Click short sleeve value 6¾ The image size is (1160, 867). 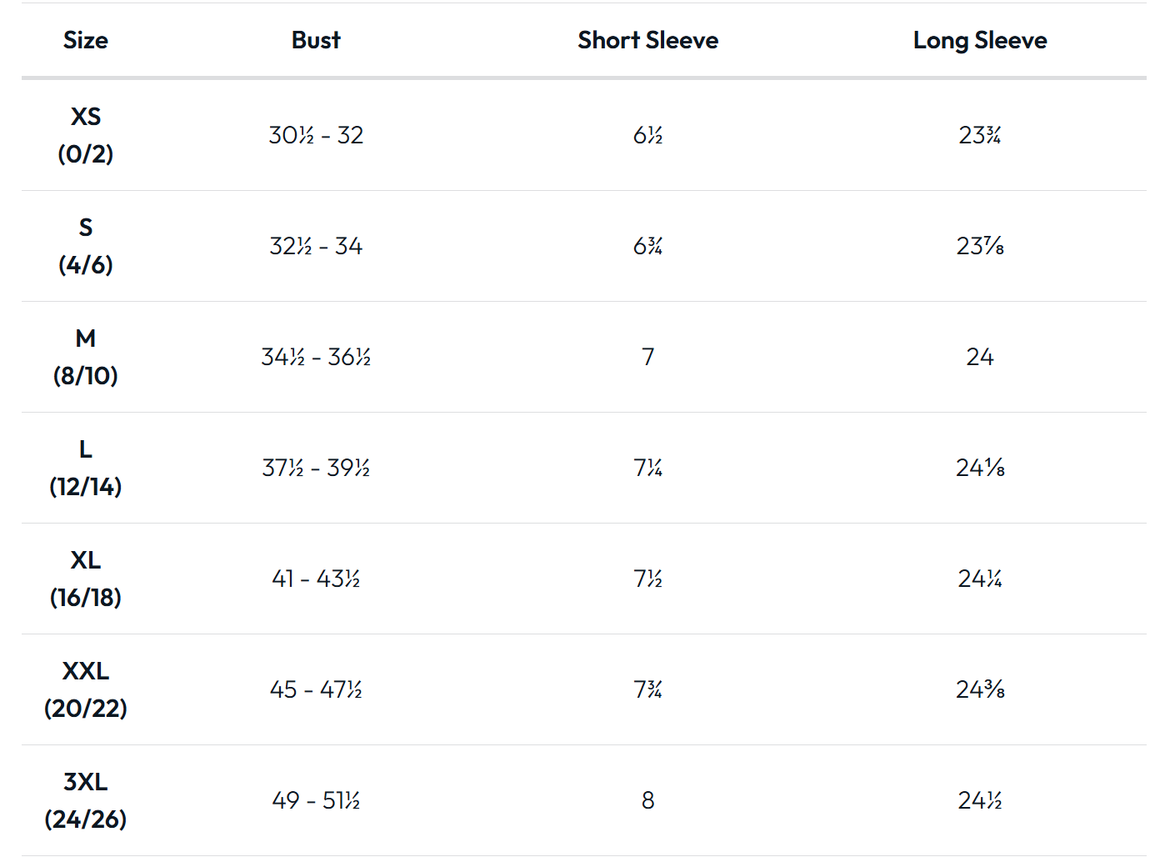(647, 246)
